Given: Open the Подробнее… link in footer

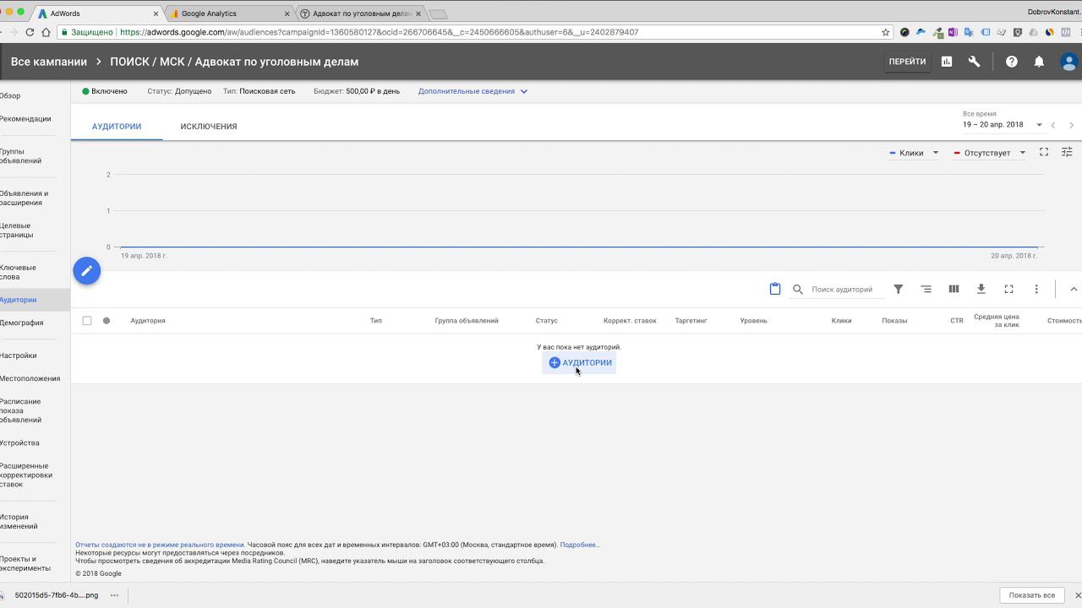Looking at the screenshot, I should tap(580, 545).
